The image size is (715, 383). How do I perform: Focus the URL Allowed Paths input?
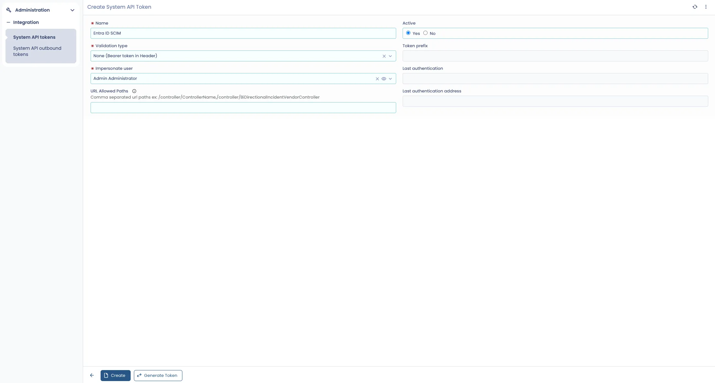pyautogui.click(x=243, y=108)
